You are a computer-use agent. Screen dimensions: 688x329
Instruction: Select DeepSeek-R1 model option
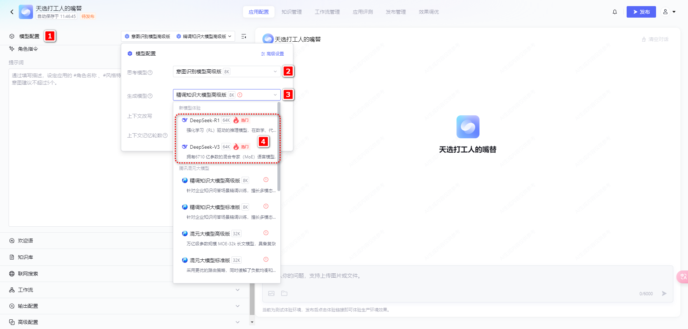[x=227, y=125]
